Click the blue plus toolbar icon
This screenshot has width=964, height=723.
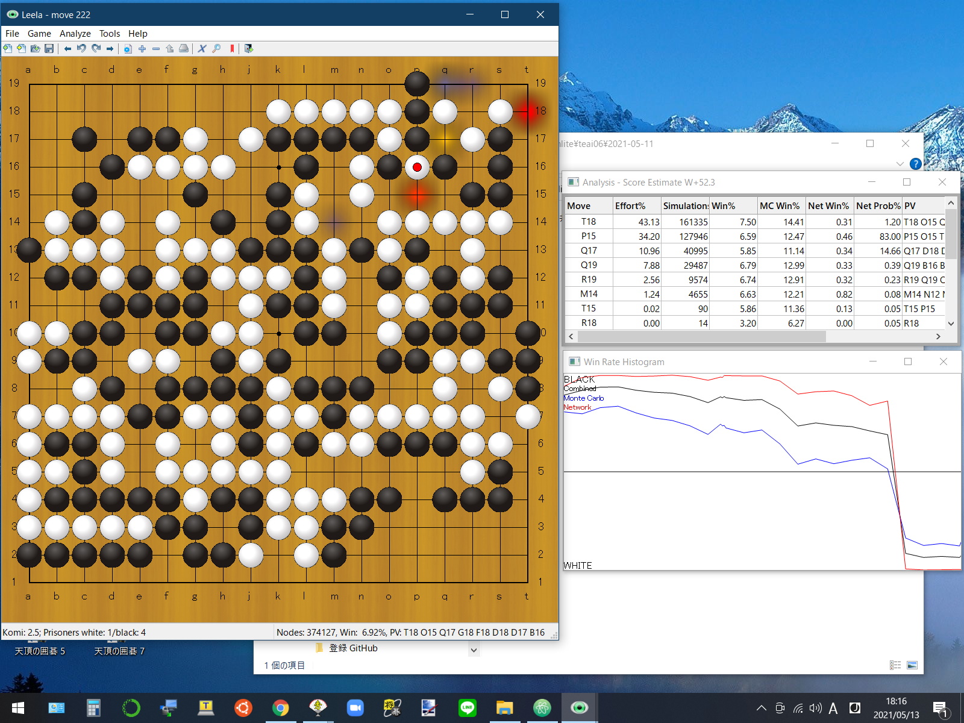click(142, 49)
